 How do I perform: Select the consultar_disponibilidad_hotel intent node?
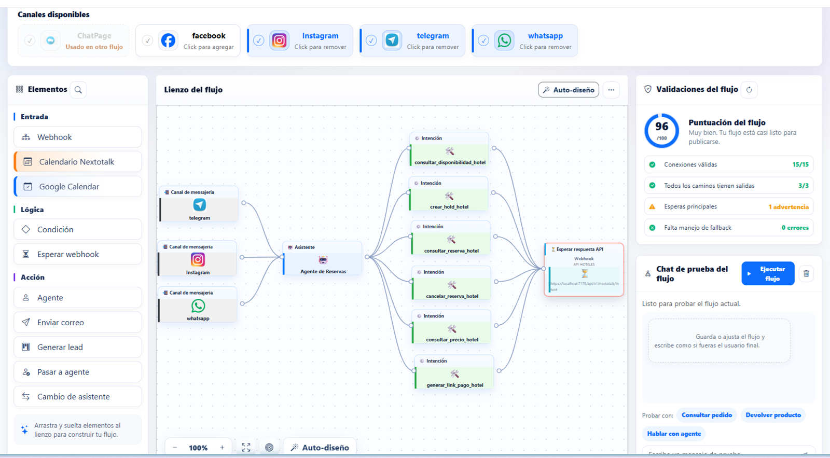(x=450, y=150)
